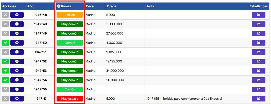The height and width of the screenshot is (104, 271).
Task: View statistics chart for the 1947*53 row
Action: pos(258,71)
